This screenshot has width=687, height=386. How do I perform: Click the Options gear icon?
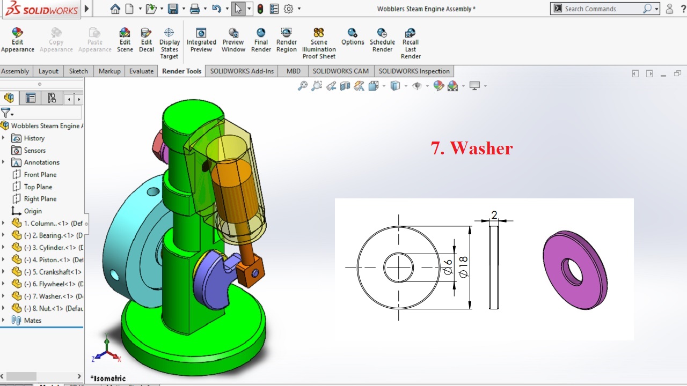click(289, 9)
